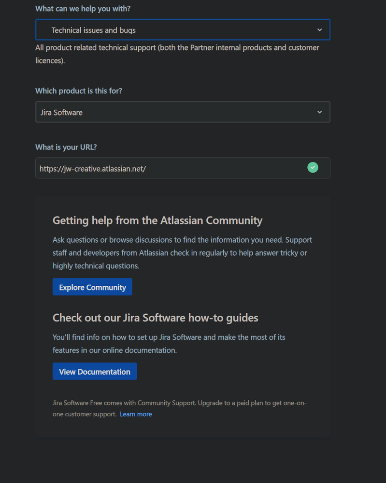Open the 'Technical issues and bugs' dropdown
This screenshot has height=483, width=386.
(183, 30)
